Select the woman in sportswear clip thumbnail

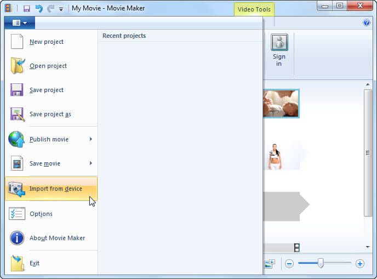(281, 156)
